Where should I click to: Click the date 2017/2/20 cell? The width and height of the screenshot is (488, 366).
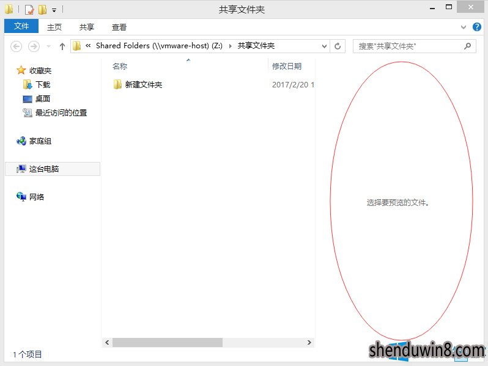pos(293,84)
